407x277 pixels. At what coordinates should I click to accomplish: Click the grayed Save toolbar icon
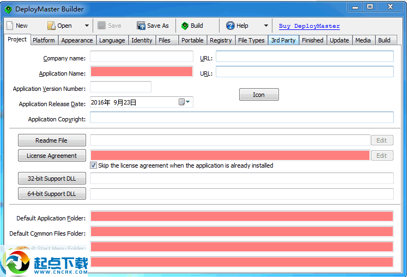(x=101, y=26)
